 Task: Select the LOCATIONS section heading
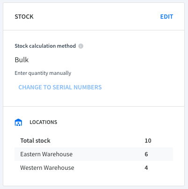coord(43,122)
